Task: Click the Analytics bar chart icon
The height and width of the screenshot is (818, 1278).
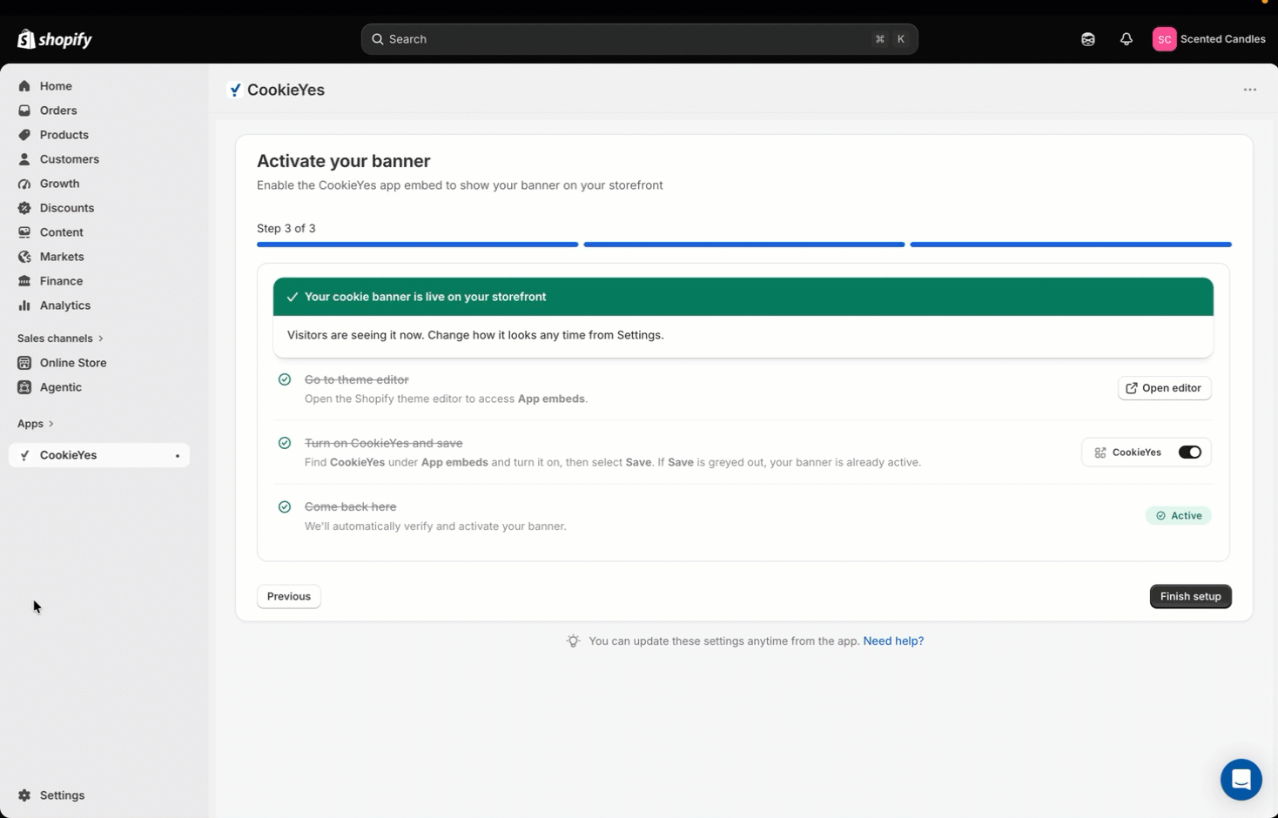Action: tap(24, 305)
